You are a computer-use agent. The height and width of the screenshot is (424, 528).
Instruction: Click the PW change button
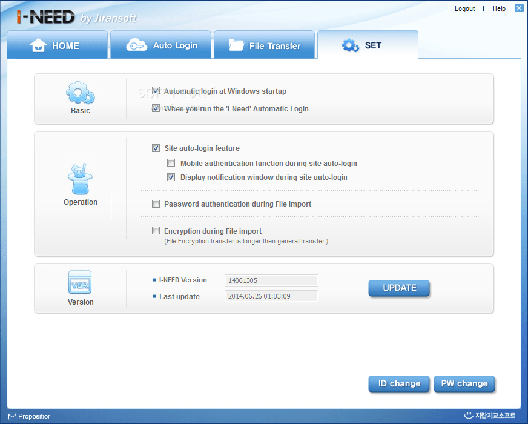[464, 383]
